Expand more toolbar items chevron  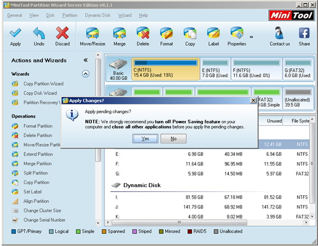pos(251,37)
